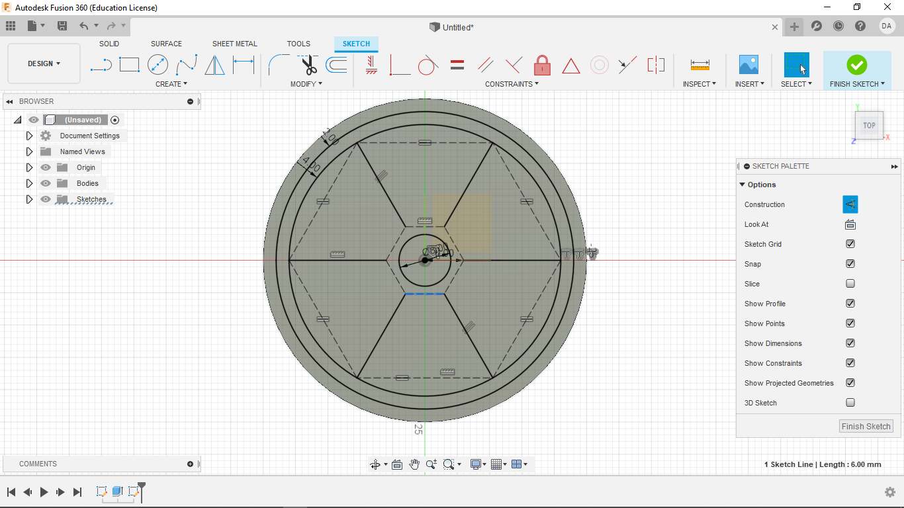
Task: Undo the last action
Action: 83,26
